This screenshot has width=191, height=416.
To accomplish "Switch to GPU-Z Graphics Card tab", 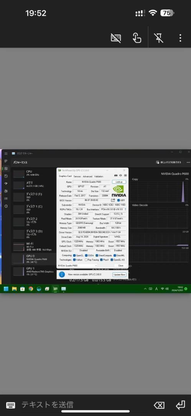I will coord(65,176).
